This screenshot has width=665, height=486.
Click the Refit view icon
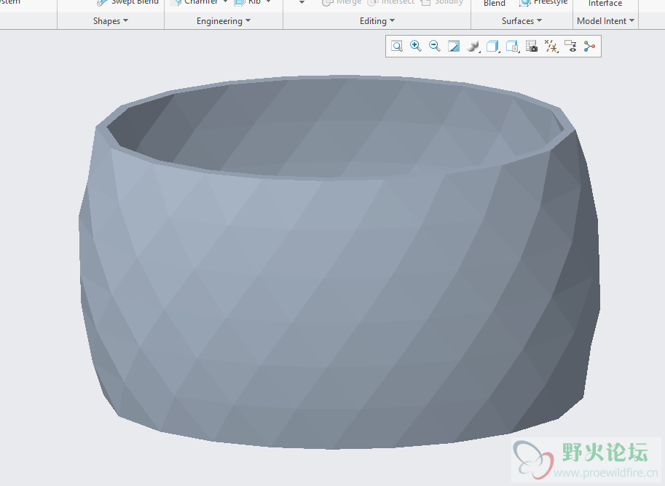pyautogui.click(x=397, y=47)
